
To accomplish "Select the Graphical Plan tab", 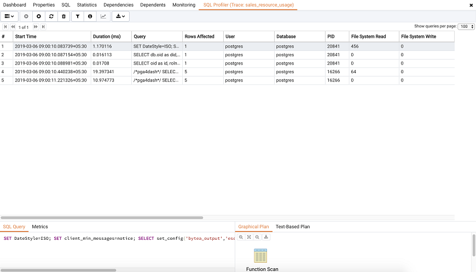I will click(253, 227).
